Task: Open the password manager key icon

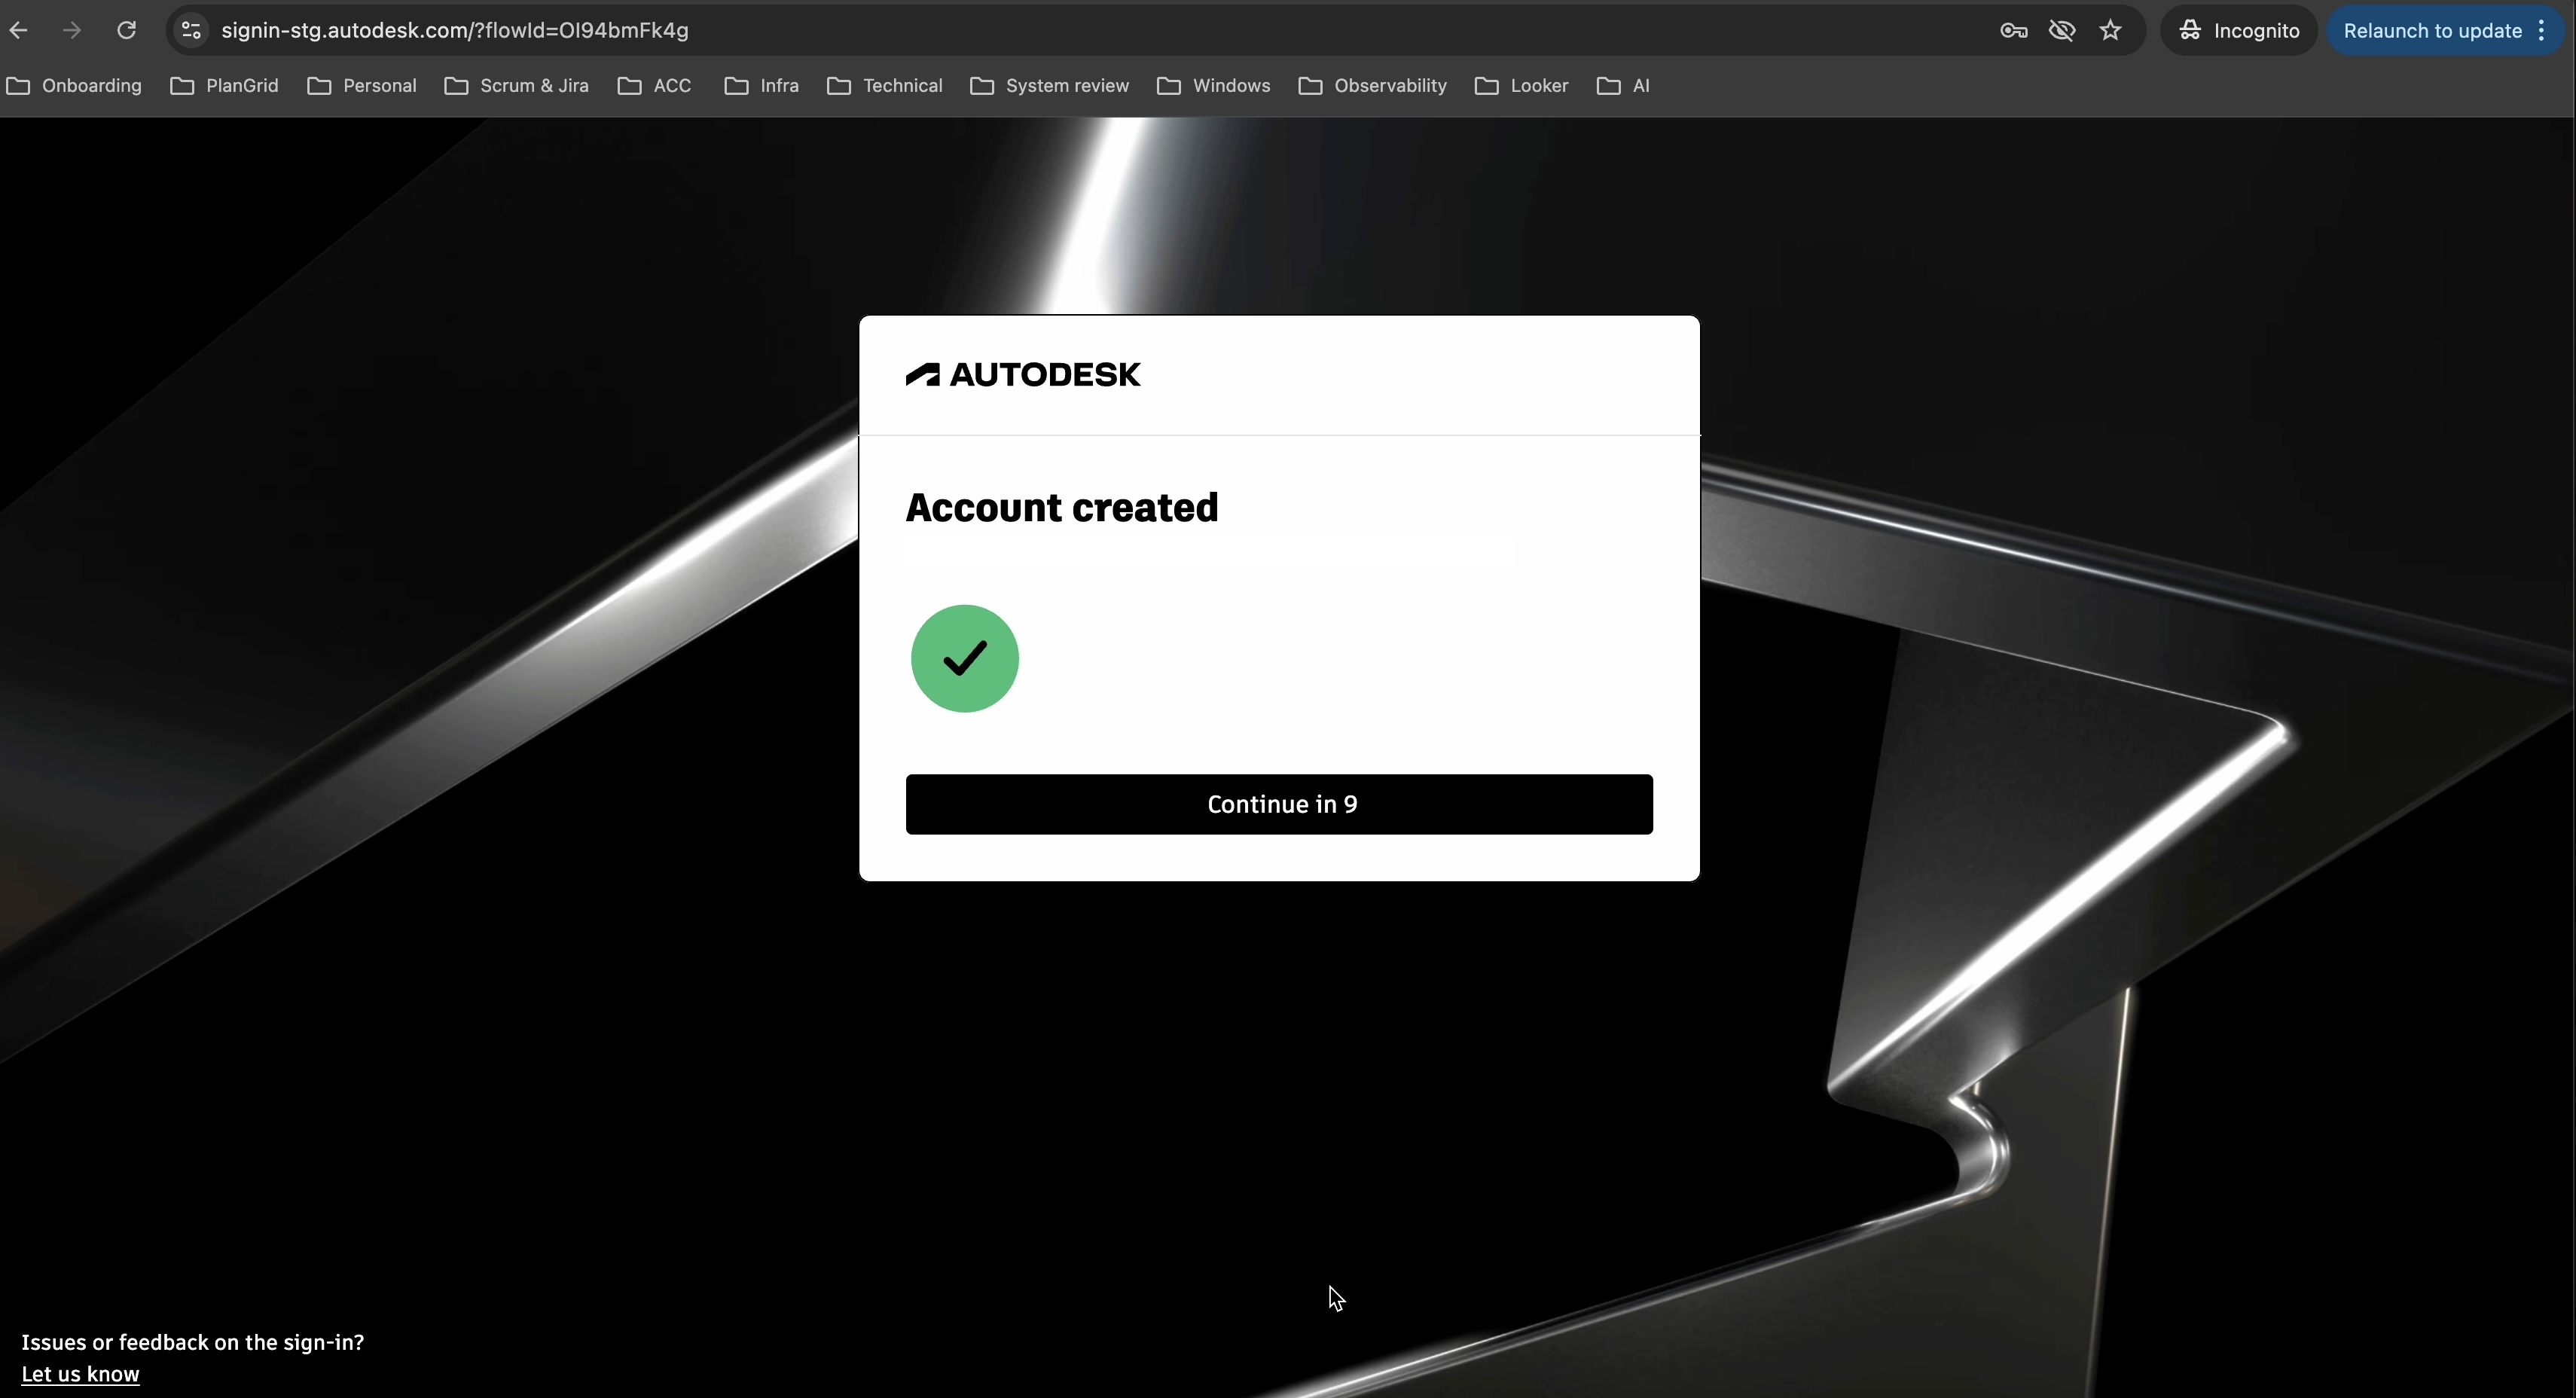Action: pos(2013,31)
